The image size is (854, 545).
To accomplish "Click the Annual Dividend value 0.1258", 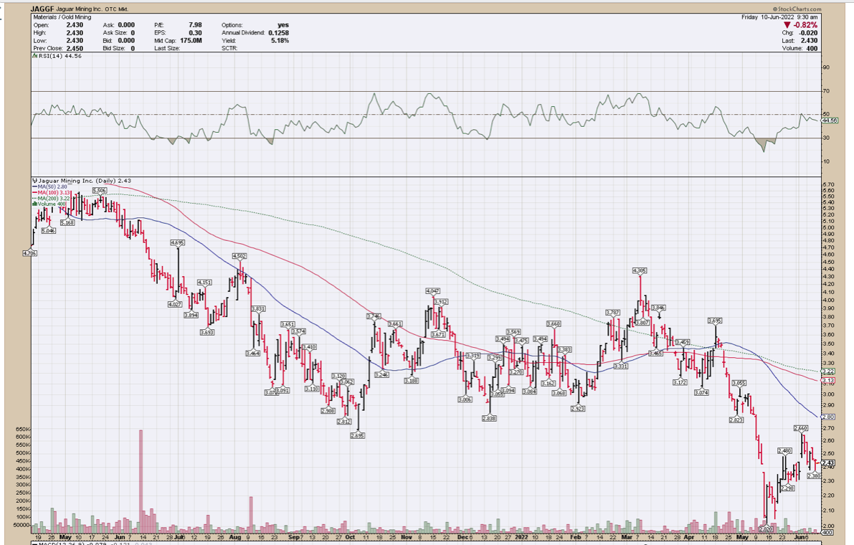I will coord(279,33).
